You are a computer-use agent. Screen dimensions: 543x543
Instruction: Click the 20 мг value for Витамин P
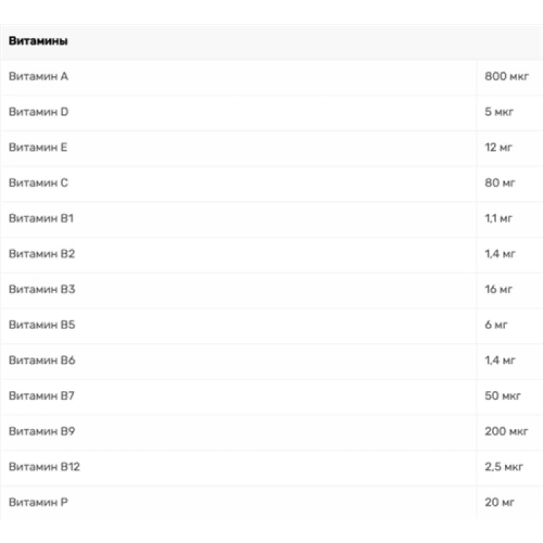500,502
